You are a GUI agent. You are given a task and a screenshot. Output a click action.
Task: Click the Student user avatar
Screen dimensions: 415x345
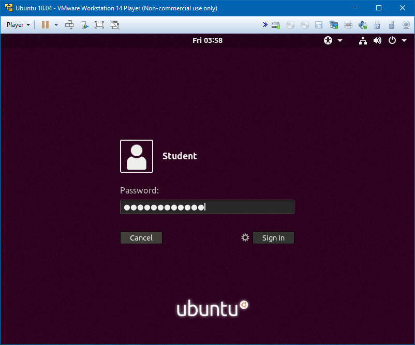coord(137,156)
